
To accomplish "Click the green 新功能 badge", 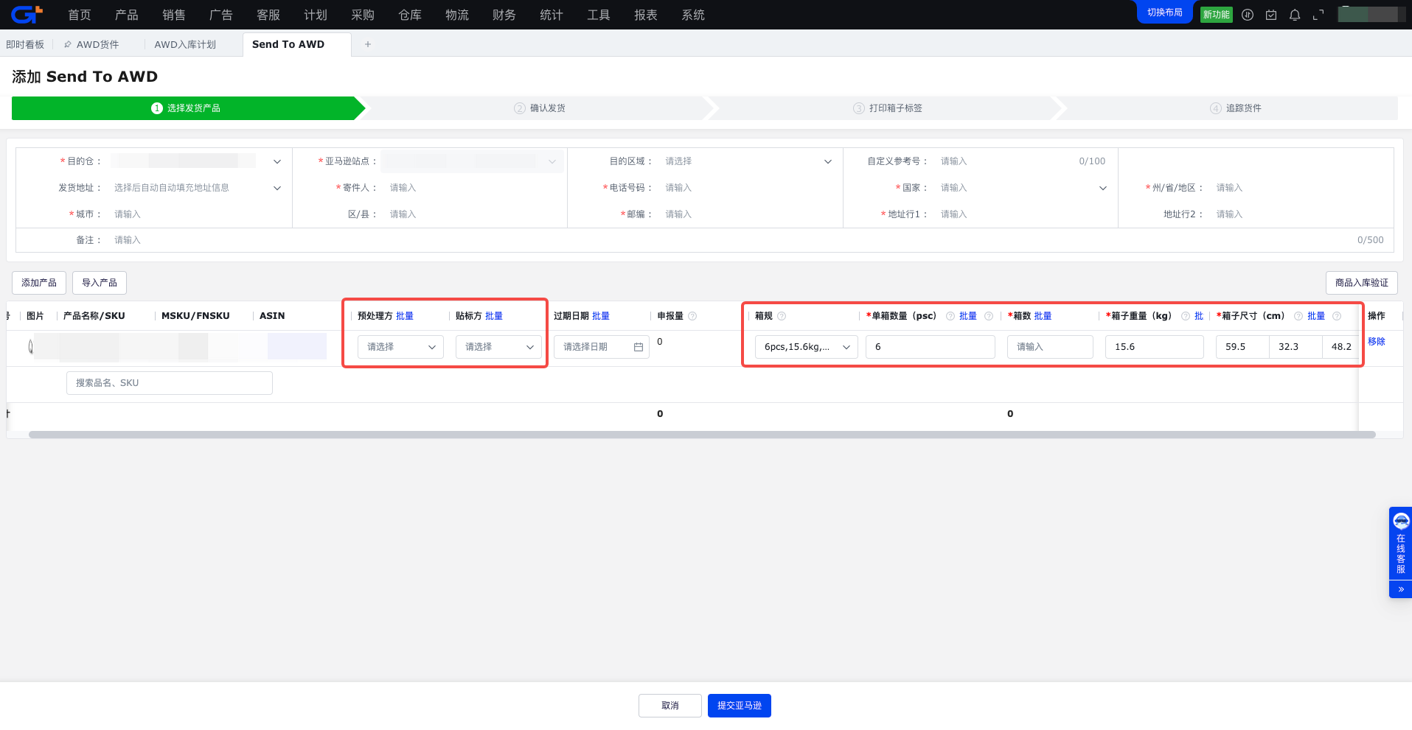I will click(x=1217, y=15).
